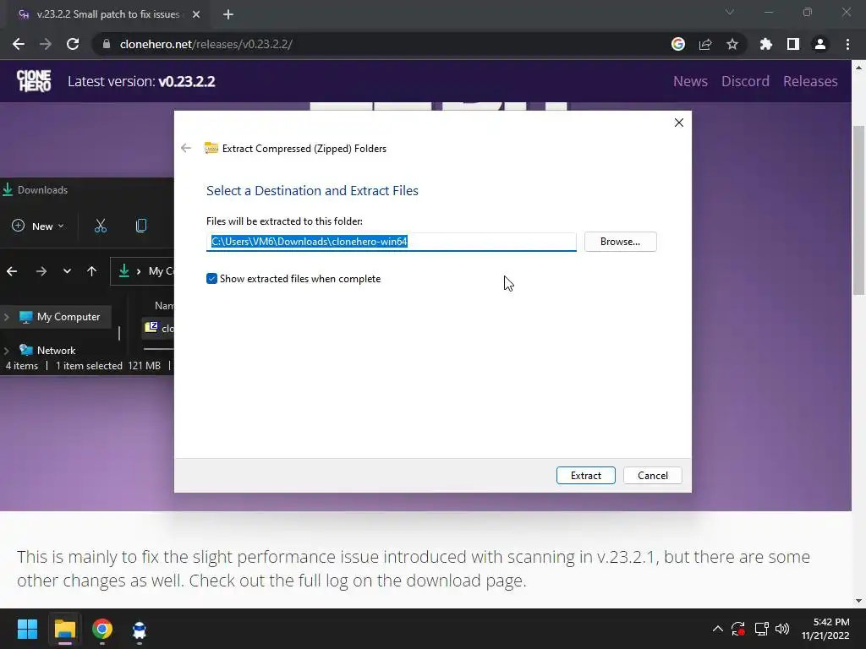The image size is (866, 649).
Task: Click the sync status tray icon
Action: click(738, 629)
